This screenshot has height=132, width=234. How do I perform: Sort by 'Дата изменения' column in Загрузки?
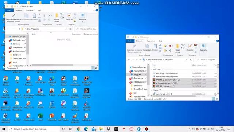coord(199,65)
